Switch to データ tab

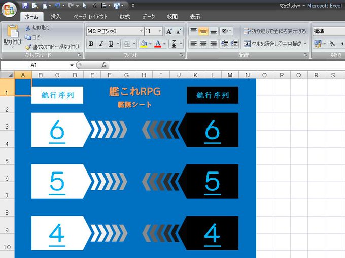(149, 17)
